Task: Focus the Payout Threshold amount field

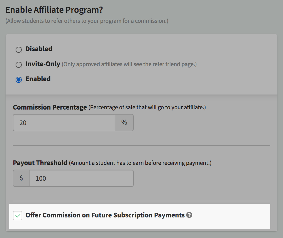Action: coord(81,178)
